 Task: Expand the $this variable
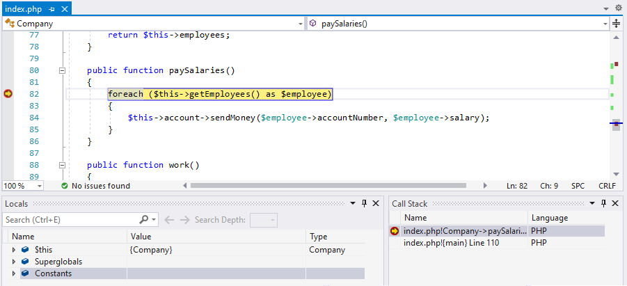pos(14,250)
